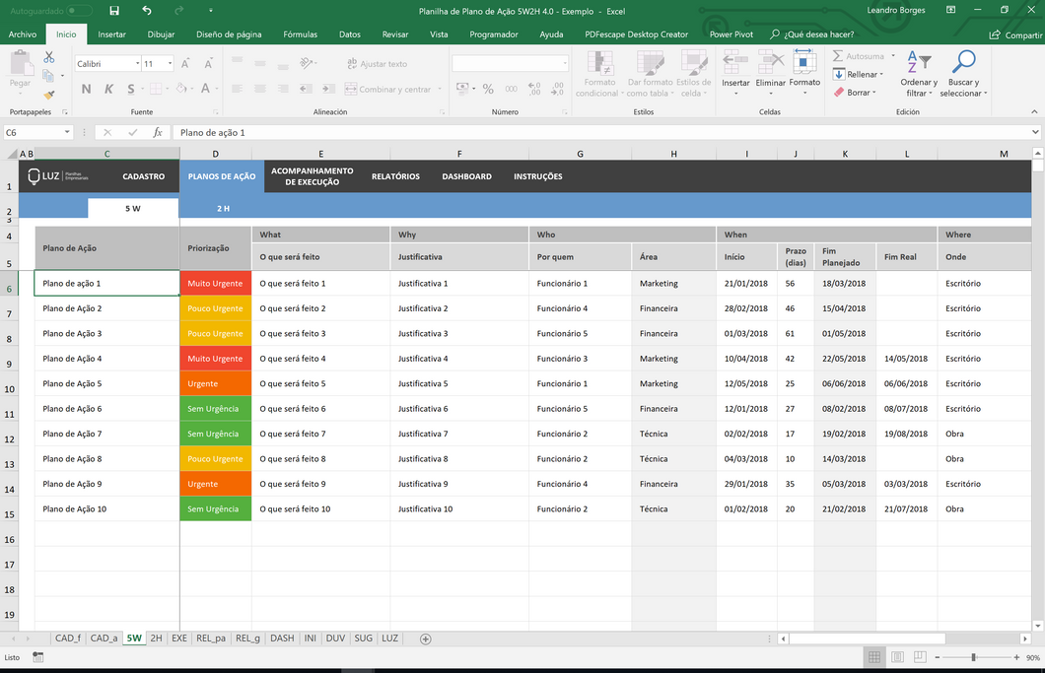Image resolution: width=1045 pixels, height=673 pixels.
Task: Select the DASH sheet tab
Action: point(282,639)
